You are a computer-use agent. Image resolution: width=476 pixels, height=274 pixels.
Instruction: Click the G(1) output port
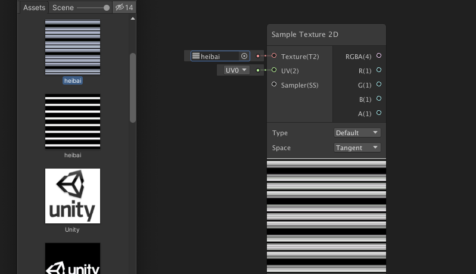point(379,84)
